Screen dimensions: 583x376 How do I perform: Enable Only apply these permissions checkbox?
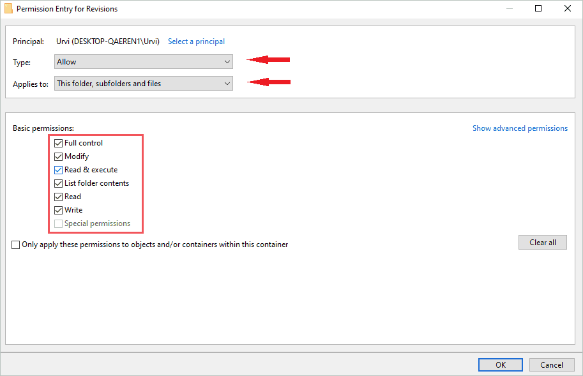(x=16, y=244)
